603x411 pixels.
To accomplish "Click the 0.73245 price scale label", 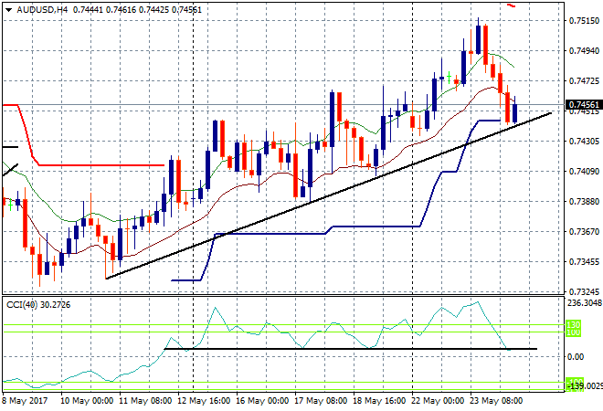I will (x=584, y=291).
